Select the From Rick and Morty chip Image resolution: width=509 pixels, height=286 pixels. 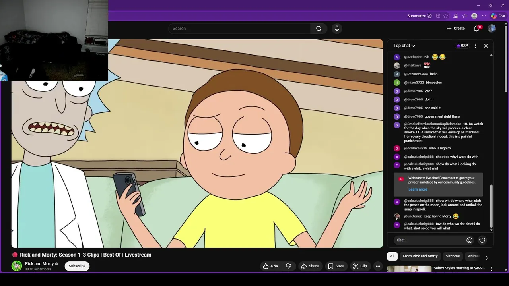[420, 256]
